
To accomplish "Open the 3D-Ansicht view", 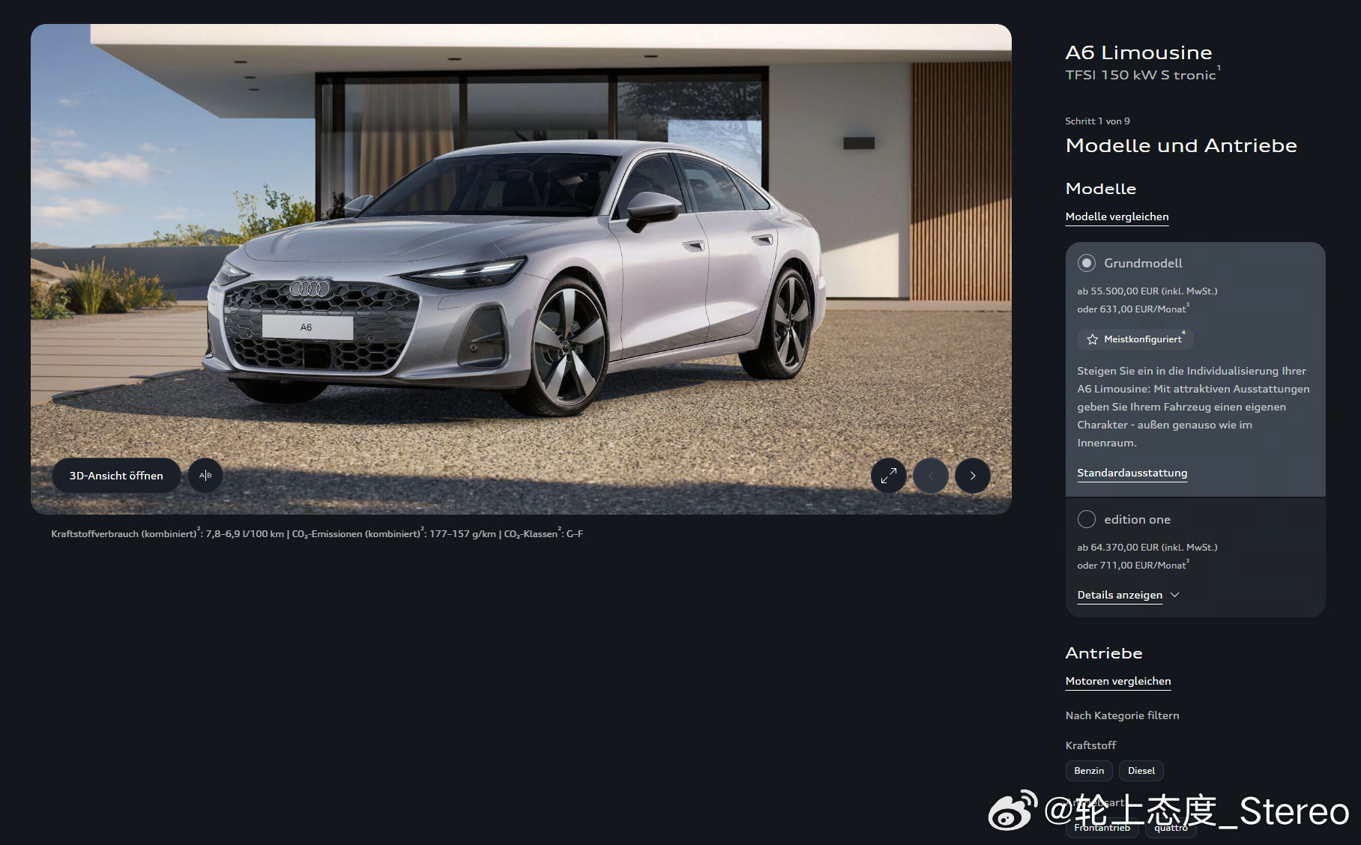I will (x=116, y=476).
